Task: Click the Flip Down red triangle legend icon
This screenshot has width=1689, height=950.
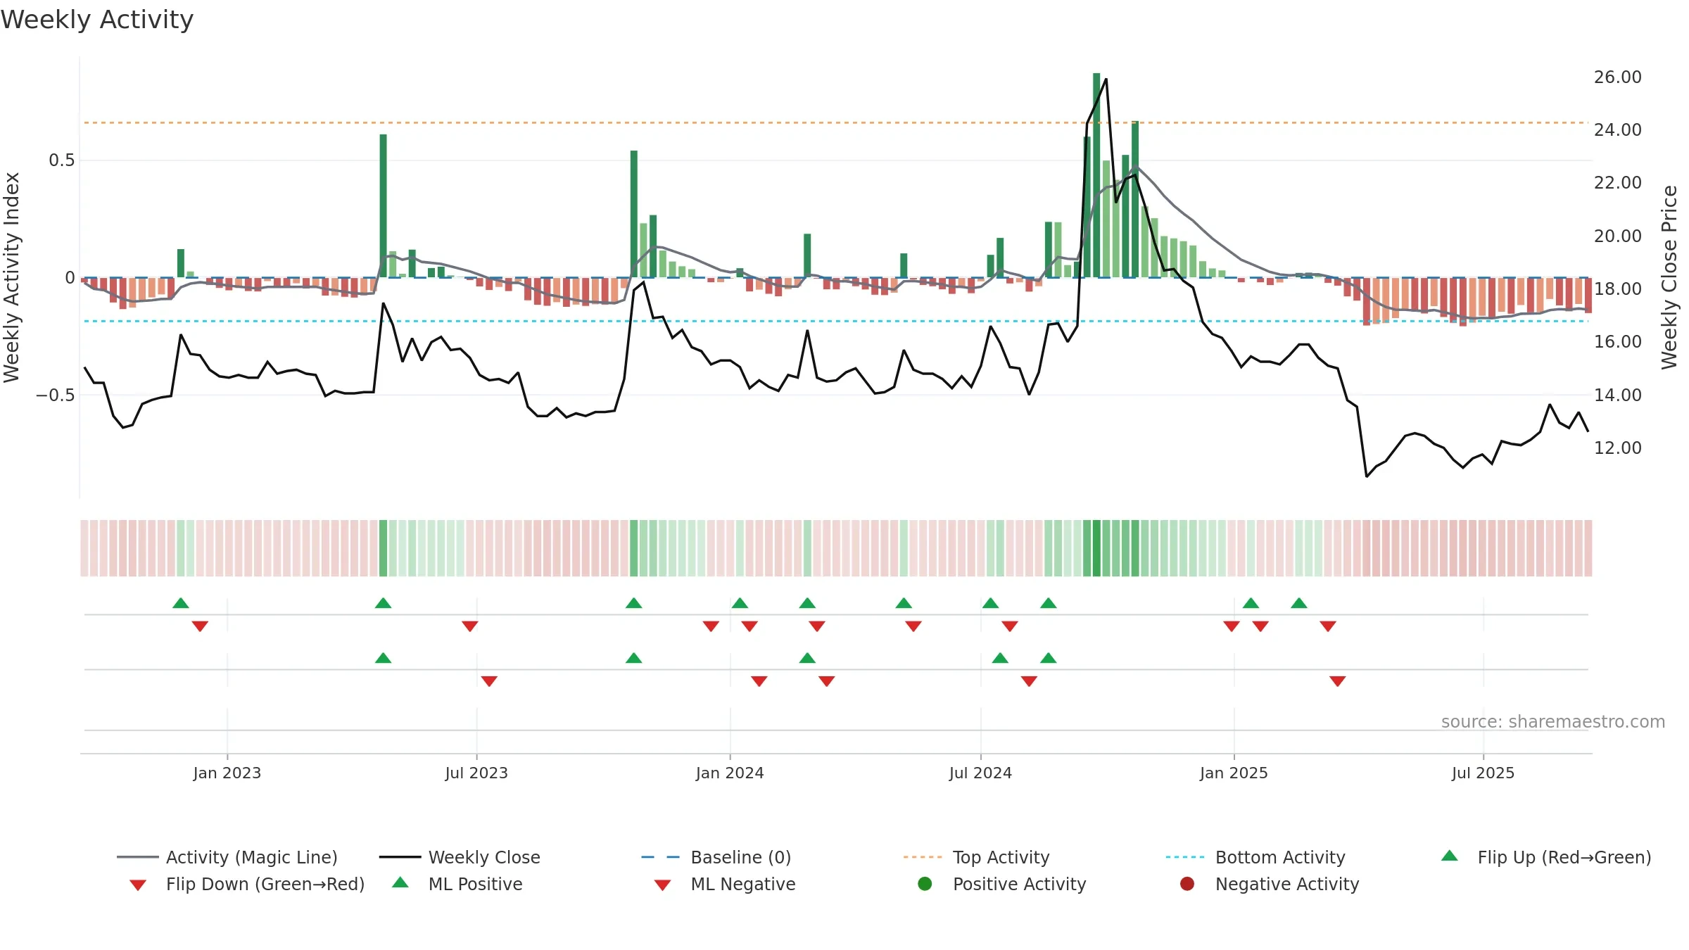Action: tap(138, 885)
